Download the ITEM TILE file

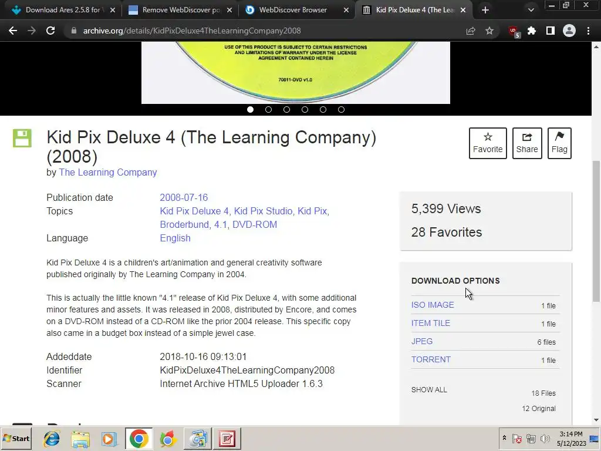pyautogui.click(x=430, y=323)
